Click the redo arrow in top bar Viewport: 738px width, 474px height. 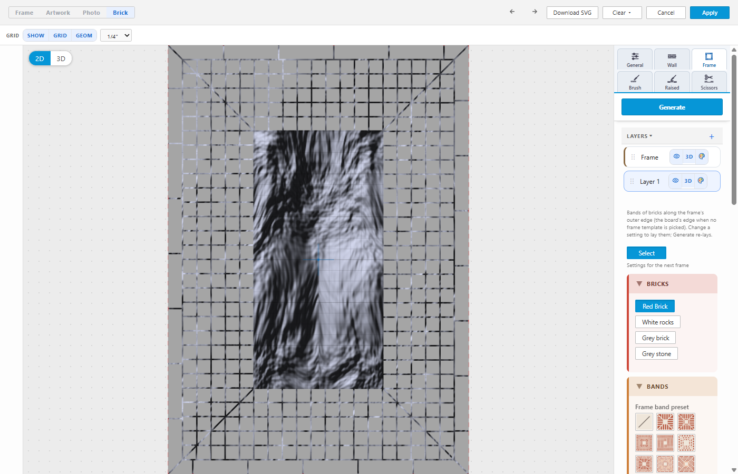(x=535, y=12)
